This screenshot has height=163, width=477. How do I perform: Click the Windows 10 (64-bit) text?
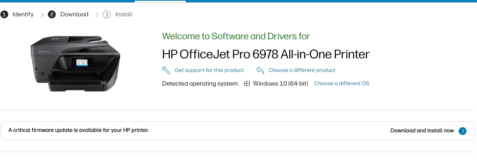(280, 84)
